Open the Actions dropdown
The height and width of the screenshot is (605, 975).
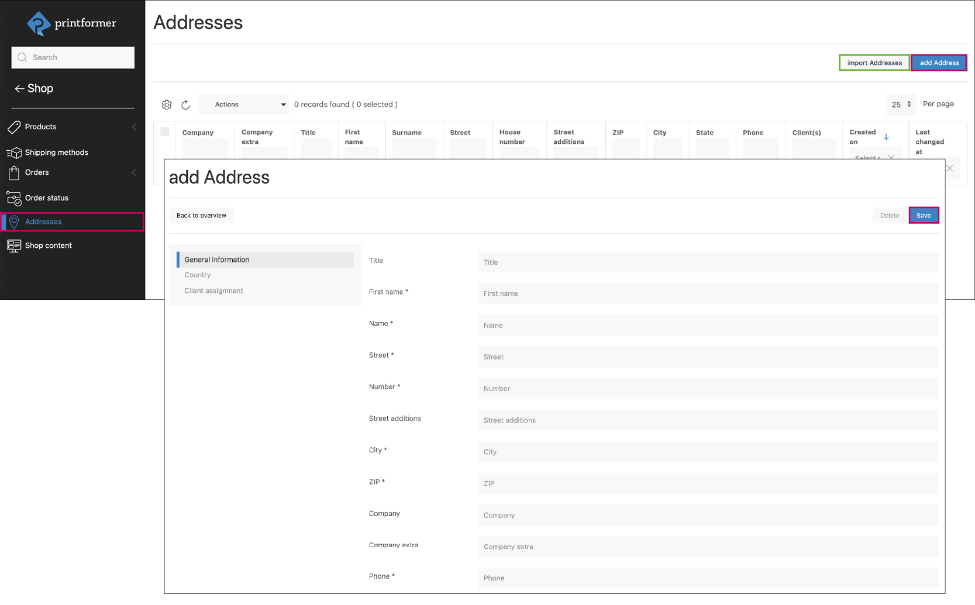(x=244, y=105)
